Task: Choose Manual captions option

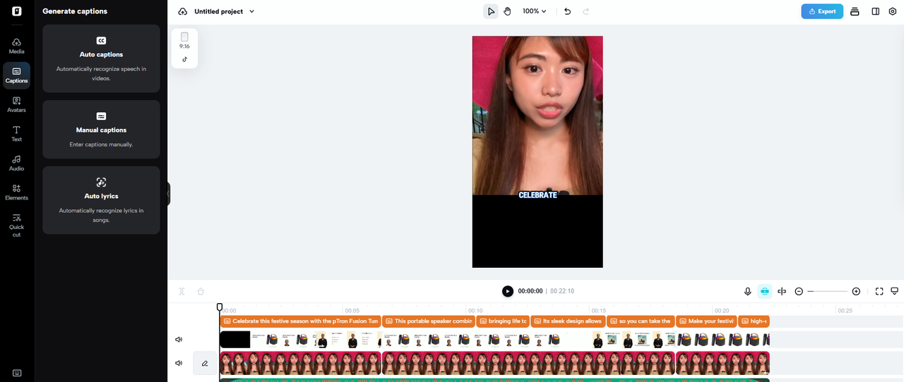Action: tap(101, 130)
